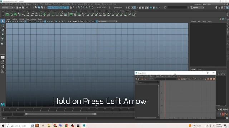Open Maya from the Windows taskbar
Viewport: 229px width, 128px height.
click(x=84, y=126)
